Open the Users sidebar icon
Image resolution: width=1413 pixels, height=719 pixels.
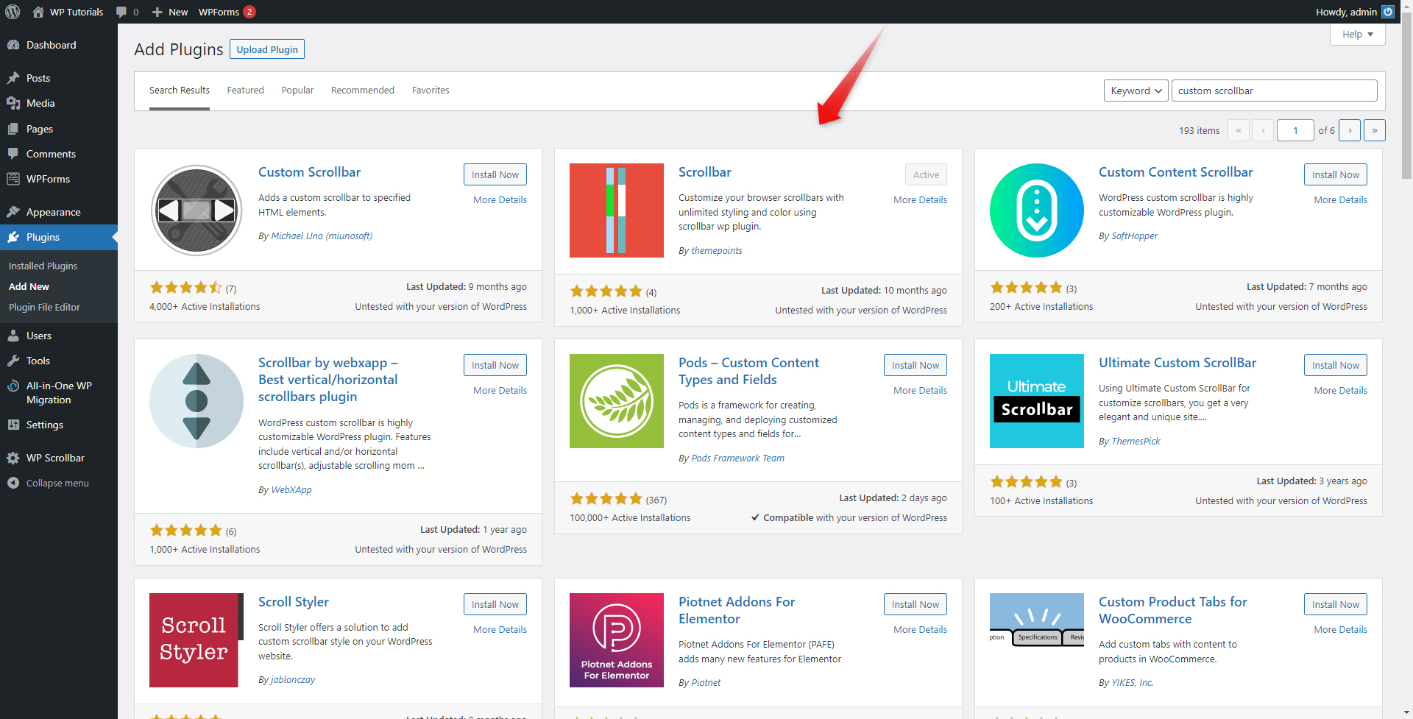15,336
